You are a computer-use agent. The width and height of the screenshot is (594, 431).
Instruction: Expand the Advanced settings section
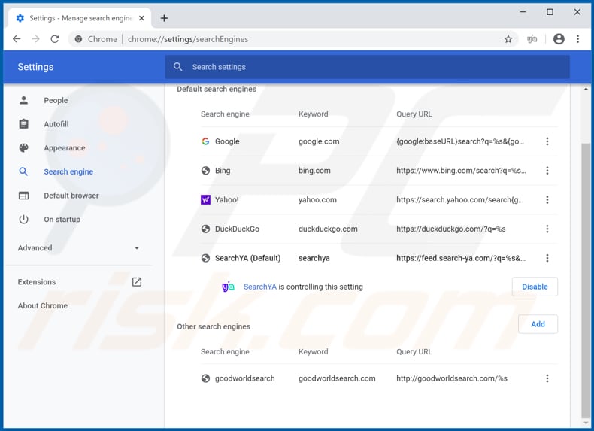[79, 248]
